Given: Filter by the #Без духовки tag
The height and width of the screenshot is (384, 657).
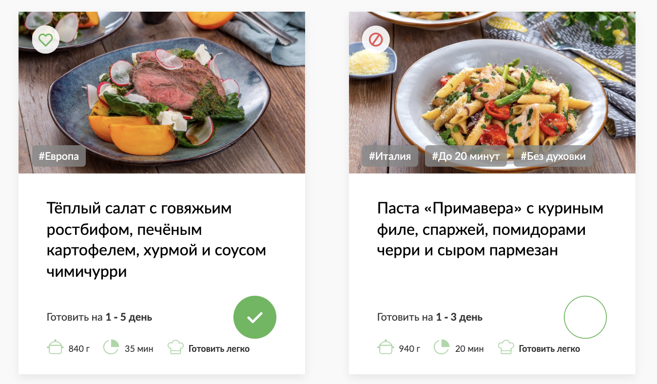Looking at the screenshot, I should click(553, 156).
